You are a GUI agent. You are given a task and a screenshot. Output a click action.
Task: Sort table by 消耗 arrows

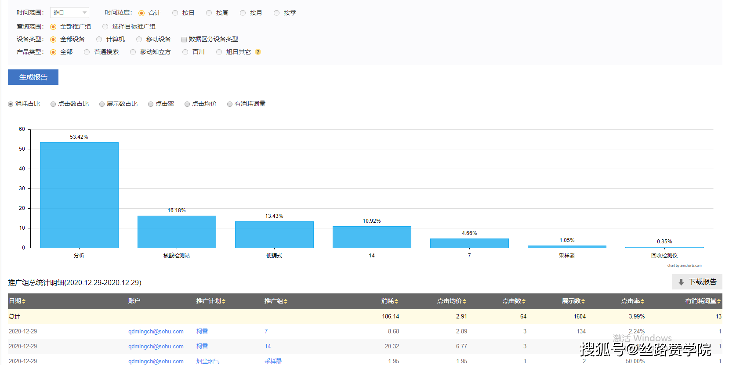(x=396, y=301)
